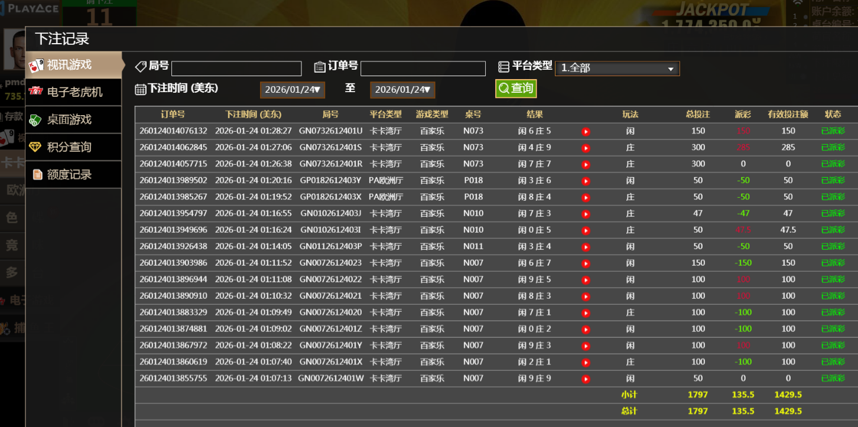Image resolution: width=858 pixels, height=427 pixels.
Task: Click replay icon for round GP0182612403Y
Action: click(586, 181)
